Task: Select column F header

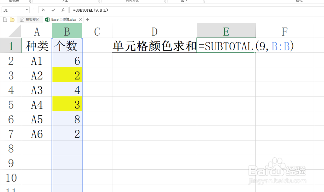Action: point(285,31)
